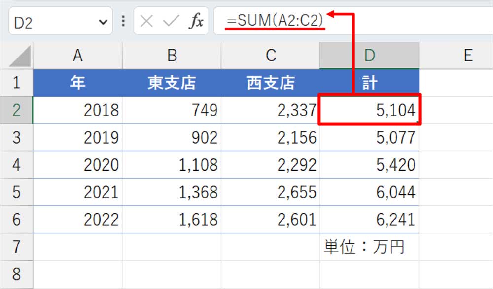
Task: Click the formula bar showing =SUM(A2:C2)
Action: [x=353, y=21]
